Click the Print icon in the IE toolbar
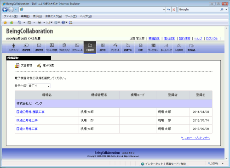 (40, 22)
